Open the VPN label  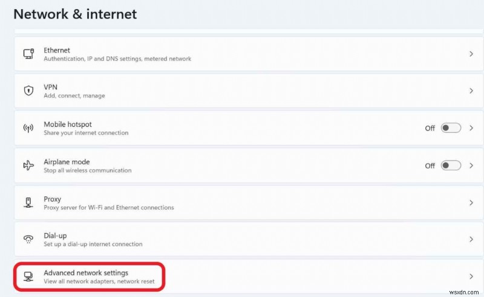(51, 87)
